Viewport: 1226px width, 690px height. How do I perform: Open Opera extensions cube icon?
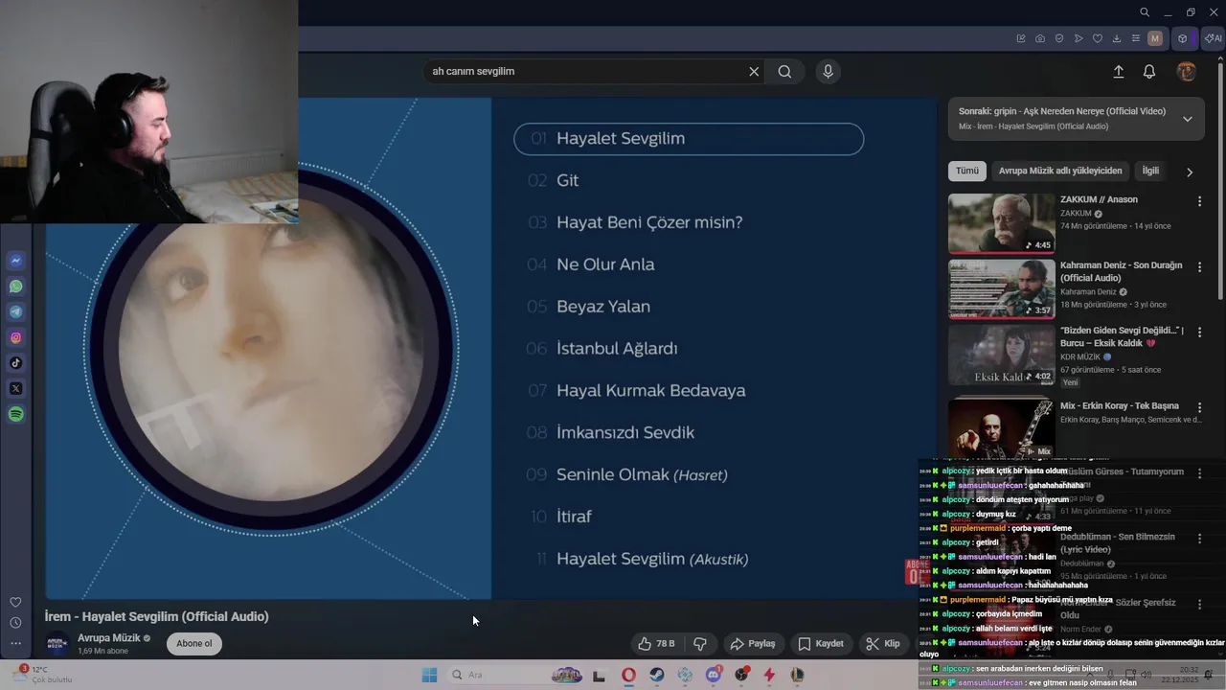tap(1183, 38)
